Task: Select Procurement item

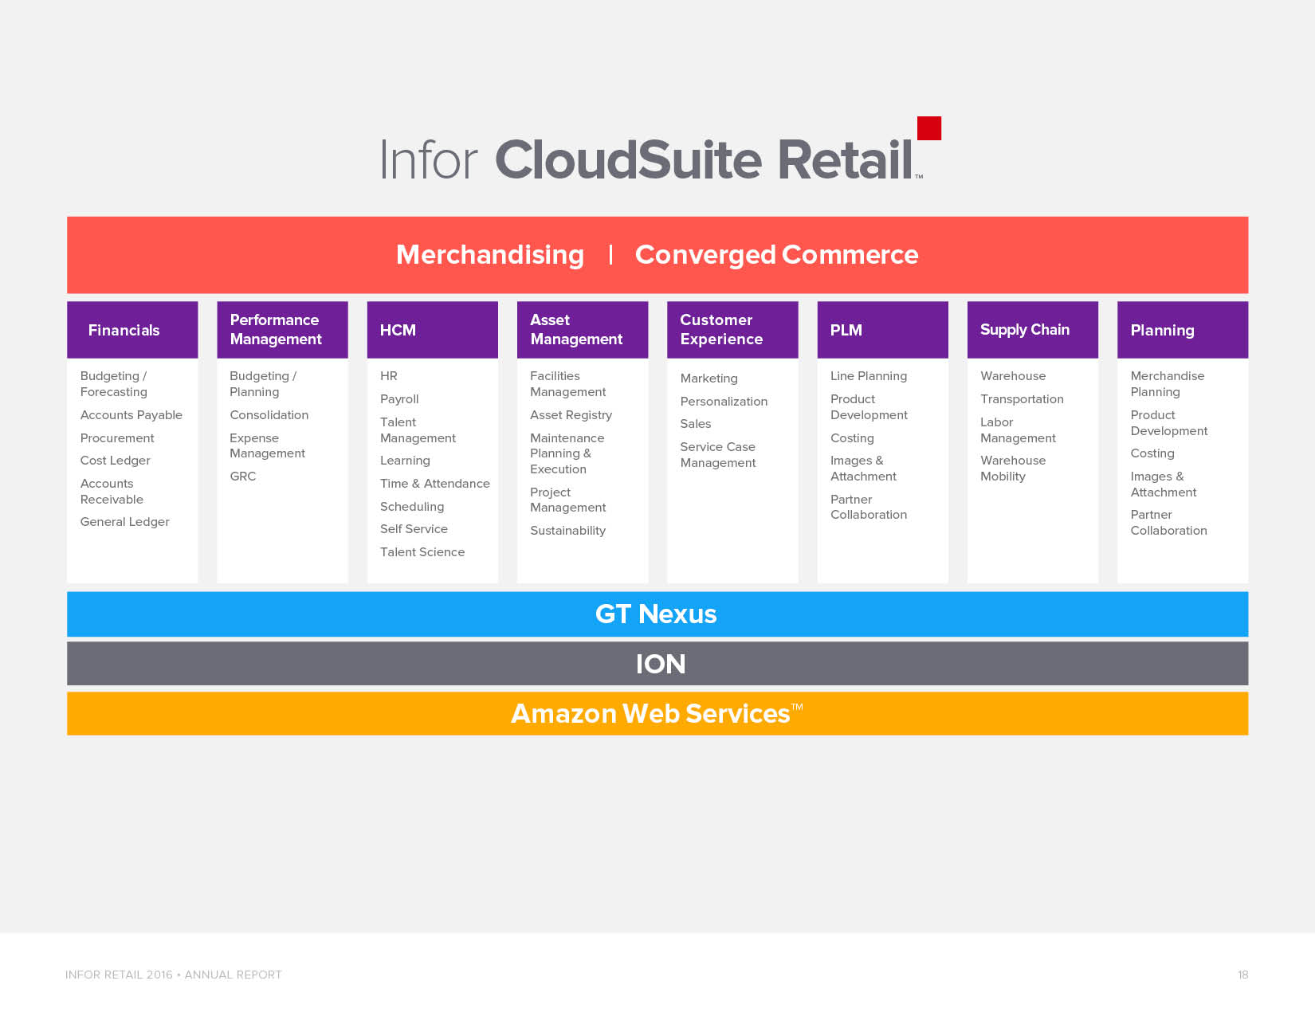Action: point(117,438)
